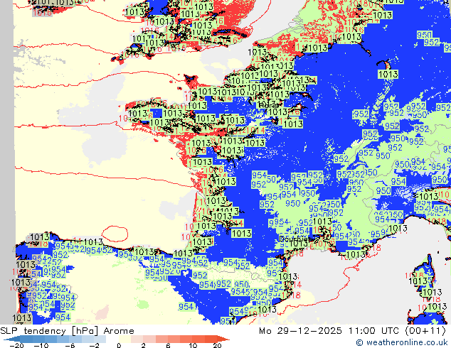Image resolution: width=451 pixels, height=348 pixels.
Task: Click the legend label 20
Action: [x=217, y=345]
